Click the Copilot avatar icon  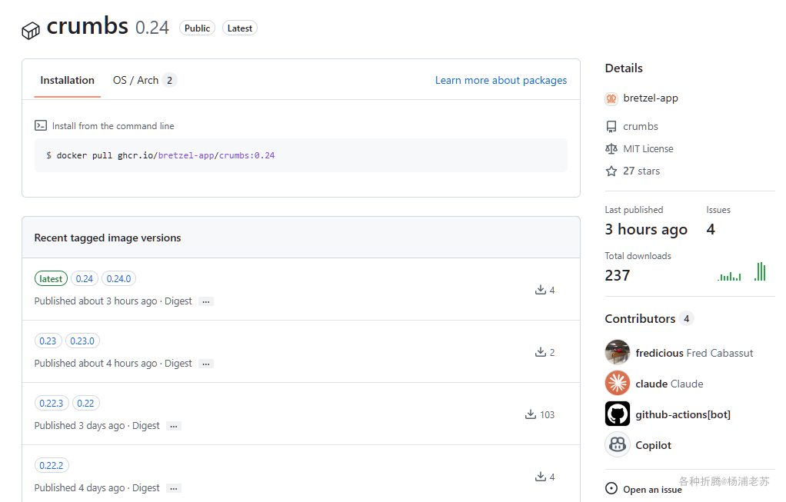point(617,444)
